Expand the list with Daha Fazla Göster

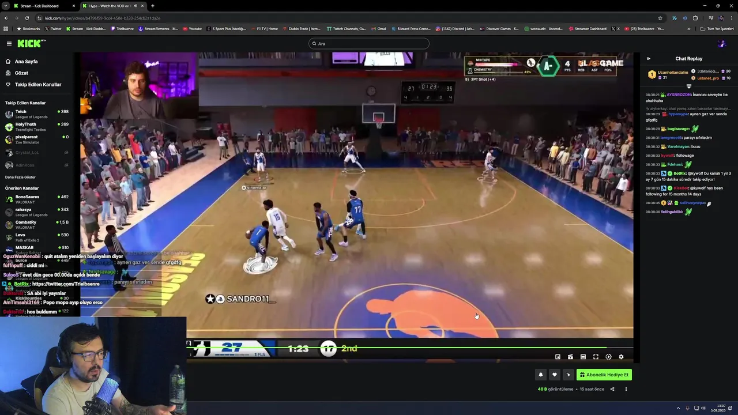(x=20, y=177)
